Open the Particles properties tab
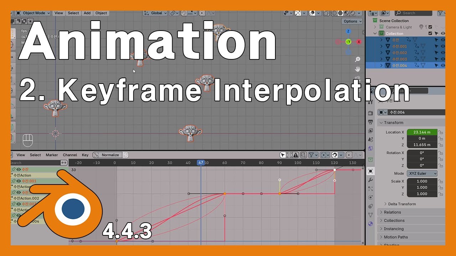 tap(370, 189)
